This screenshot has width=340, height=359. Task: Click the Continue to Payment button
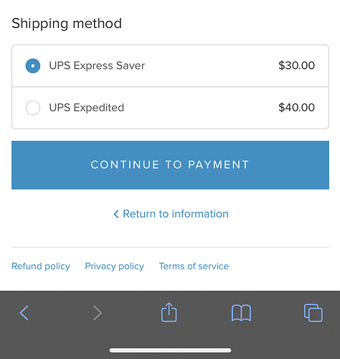(x=170, y=165)
